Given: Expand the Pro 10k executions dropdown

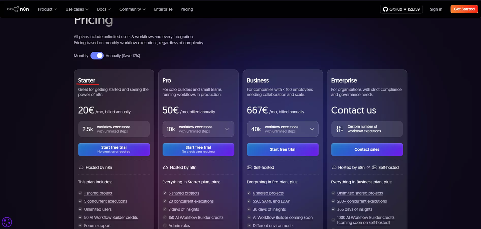Looking at the screenshot, I should (227, 129).
